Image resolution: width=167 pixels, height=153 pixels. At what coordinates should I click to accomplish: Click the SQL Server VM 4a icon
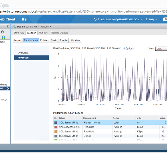coord(14,27)
